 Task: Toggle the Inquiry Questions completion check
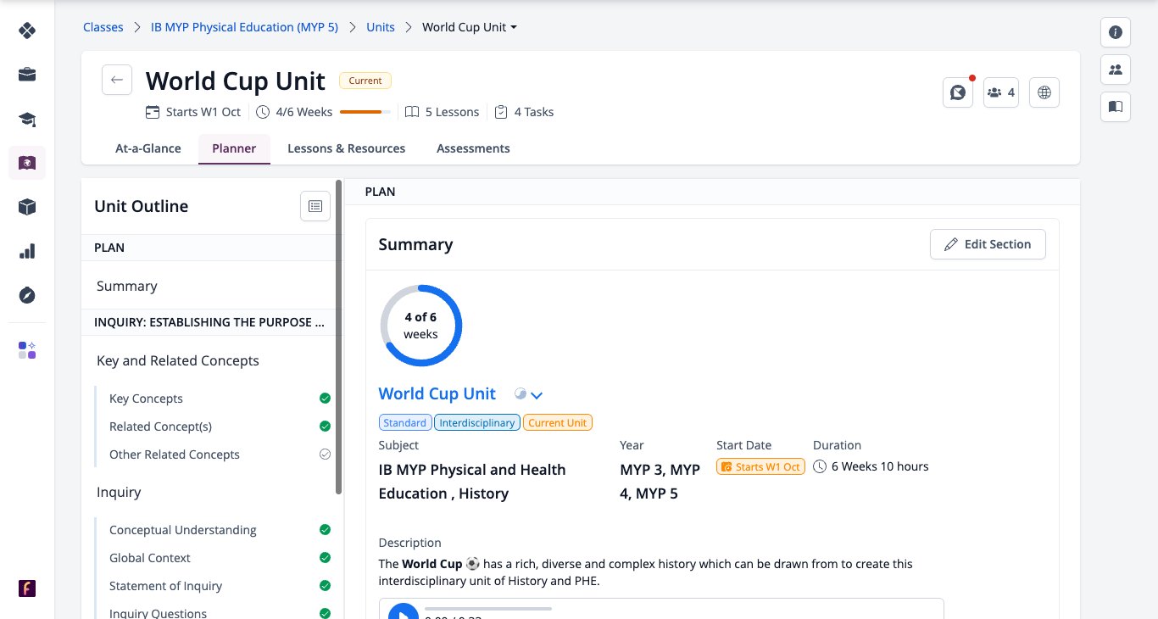click(x=325, y=613)
